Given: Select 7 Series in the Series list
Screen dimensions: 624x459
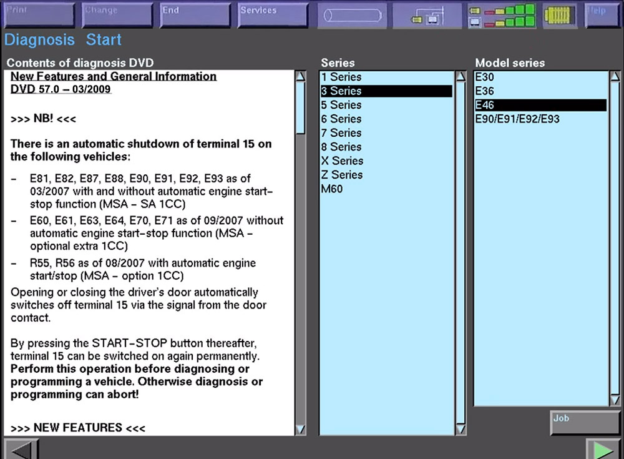Looking at the screenshot, I should pyautogui.click(x=386, y=132).
